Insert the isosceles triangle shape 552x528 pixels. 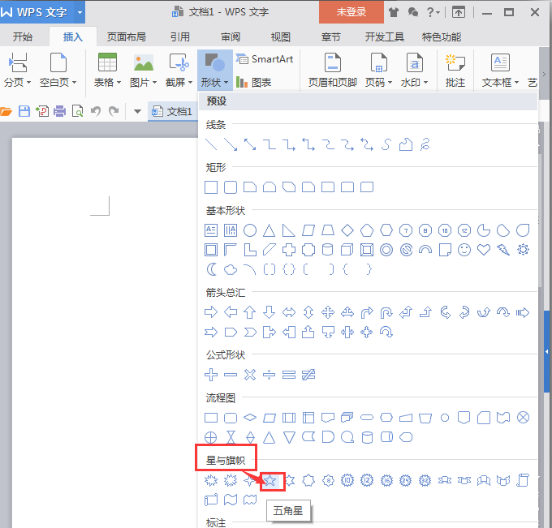(x=270, y=230)
